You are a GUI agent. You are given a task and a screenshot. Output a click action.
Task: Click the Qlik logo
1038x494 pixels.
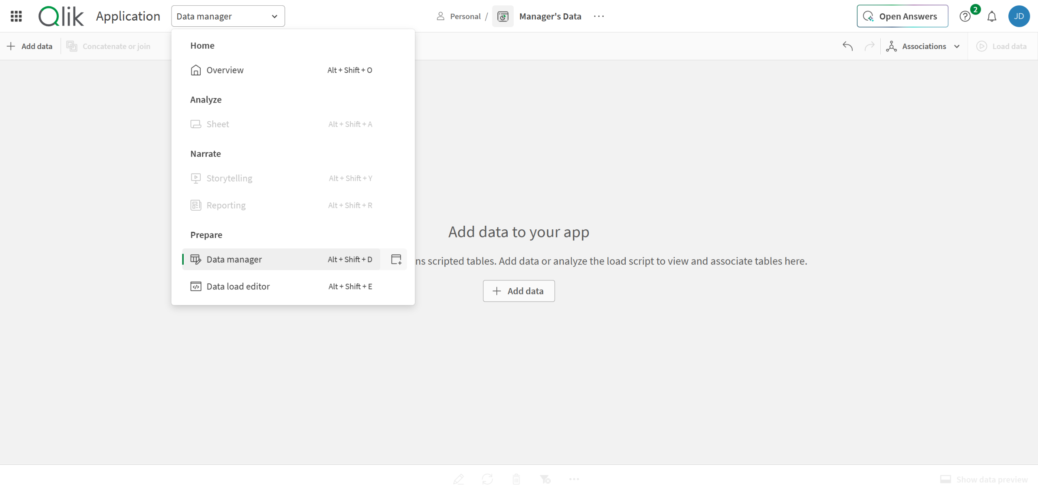61,16
